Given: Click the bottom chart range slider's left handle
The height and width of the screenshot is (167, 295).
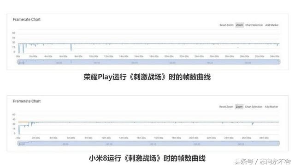Looking at the screenshot, I should pyautogui.click(x=18, y=144).
